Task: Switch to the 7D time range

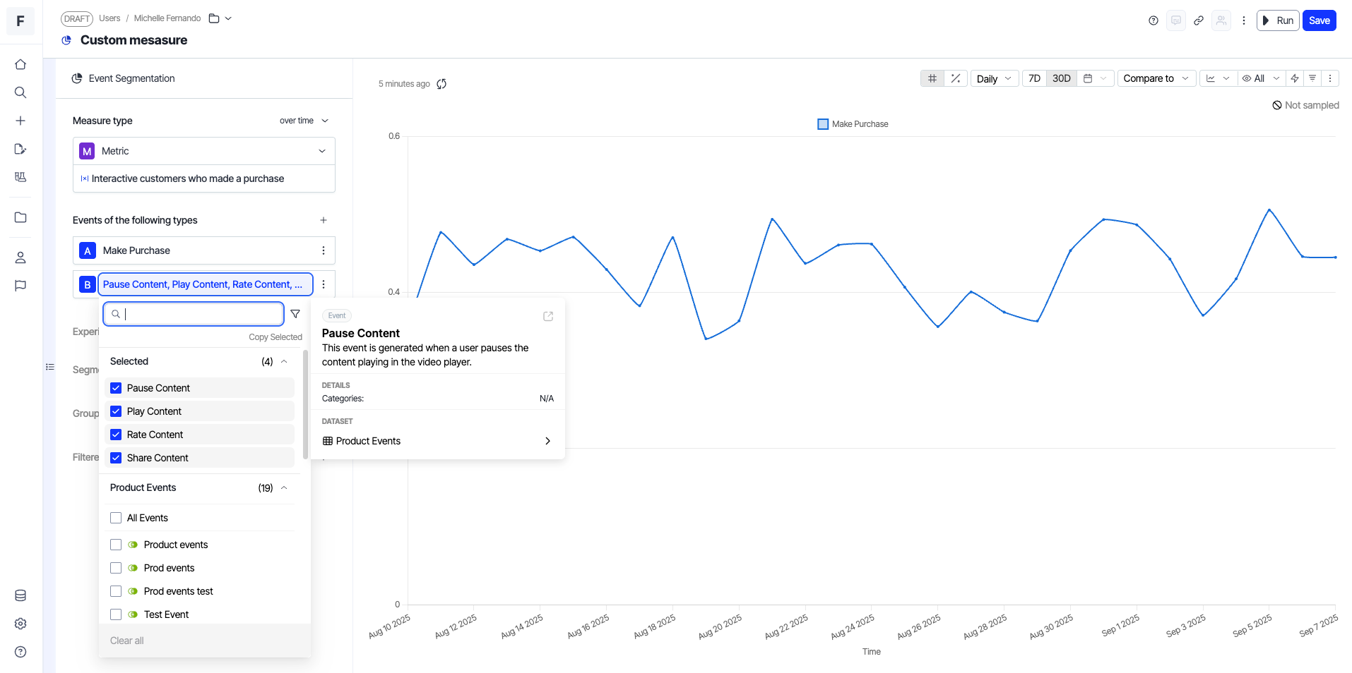Action: [1034, 78]
